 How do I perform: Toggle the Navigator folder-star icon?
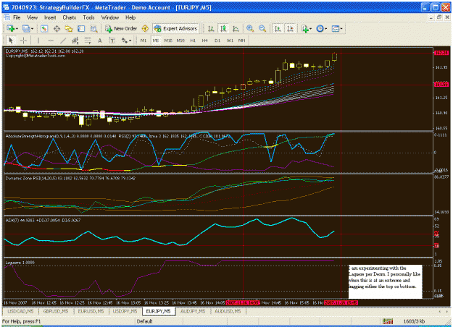69,28
